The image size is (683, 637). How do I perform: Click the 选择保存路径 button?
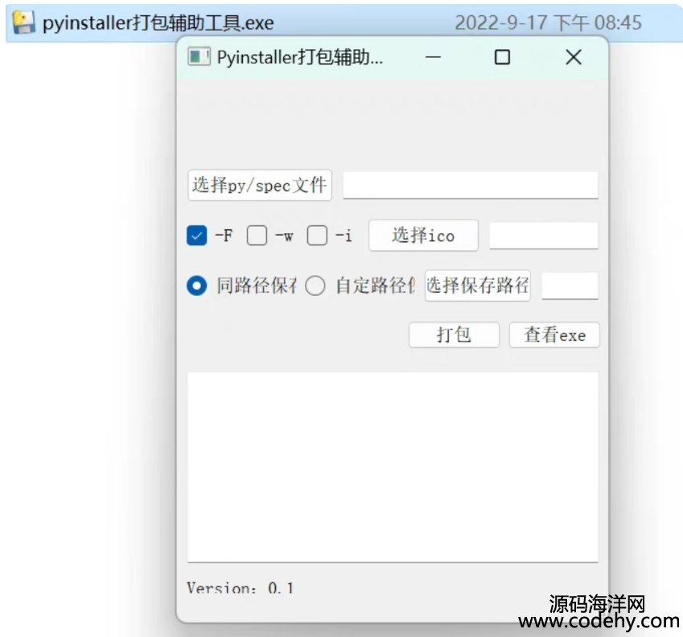pos(477,286)
